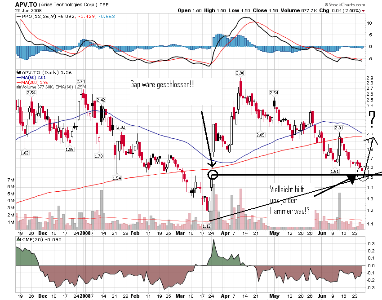Image resolution: width=382 pixels, height=300 pixels.
Task: Click the 10 label on PPO axis
Action: [369, 23]
